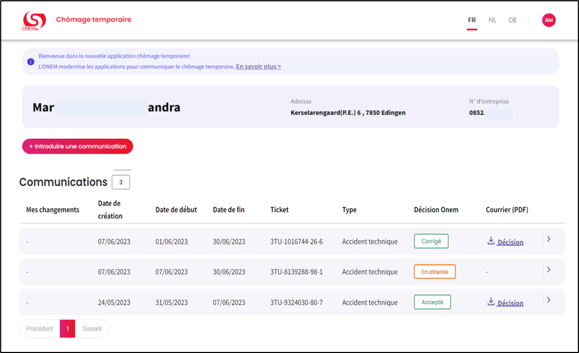Click the ONEM logo icon
Image resolution: width=579 pixels, height=353 pixels.
34,20
